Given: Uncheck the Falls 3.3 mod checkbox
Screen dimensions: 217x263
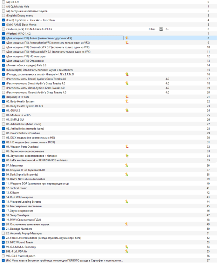Looking at the screenshot, I should click(x=4, y=66).
